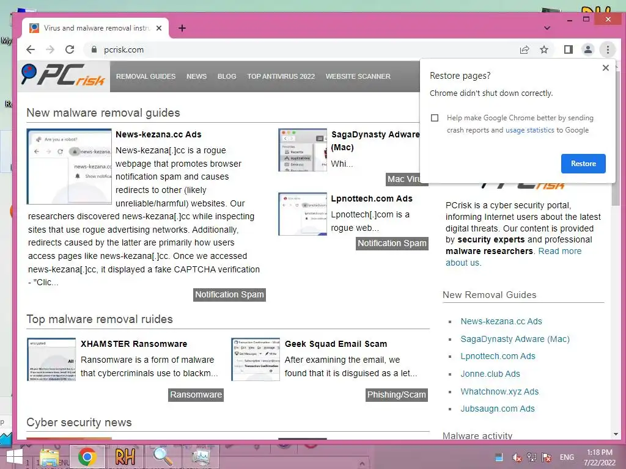Screen dimensions: 626x469
Task: Reload the pcrisk.com page
Action: tap(70, 49)
